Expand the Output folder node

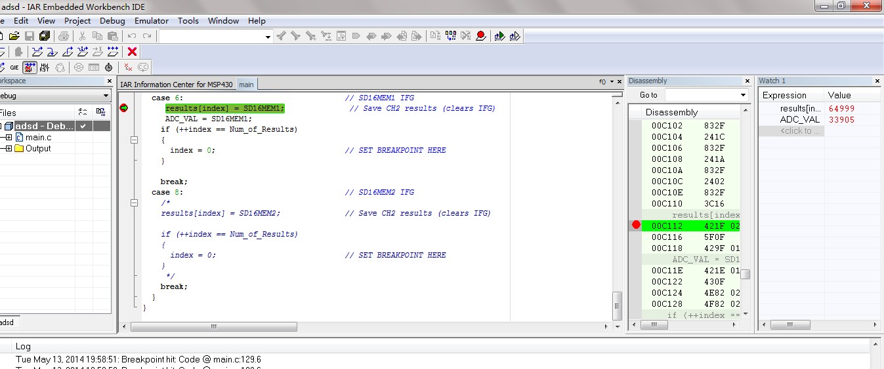[x=9, y=148]
